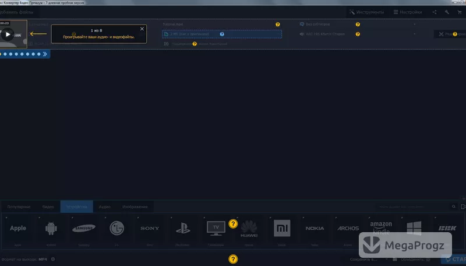Choose the Nokia device preset
Viewport: 466px width, 266px height.
[x=315, y=231]
